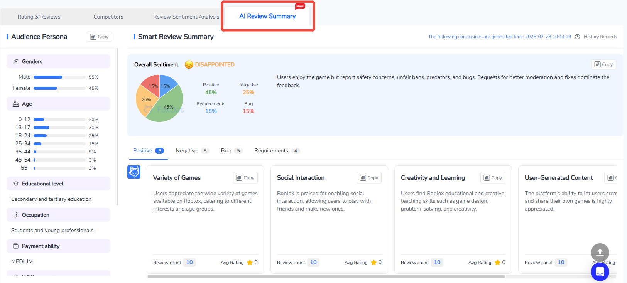Open the Competitors tab
This screenshot has height=283, width=627.
108,17
